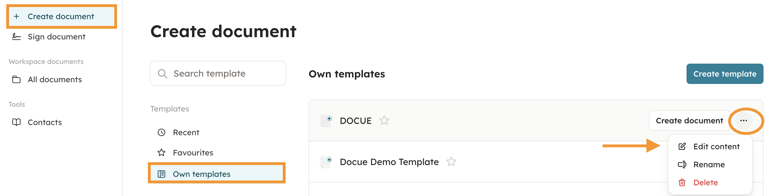Click the book icon for Contacts
The image size is (768, 196).
16,122
